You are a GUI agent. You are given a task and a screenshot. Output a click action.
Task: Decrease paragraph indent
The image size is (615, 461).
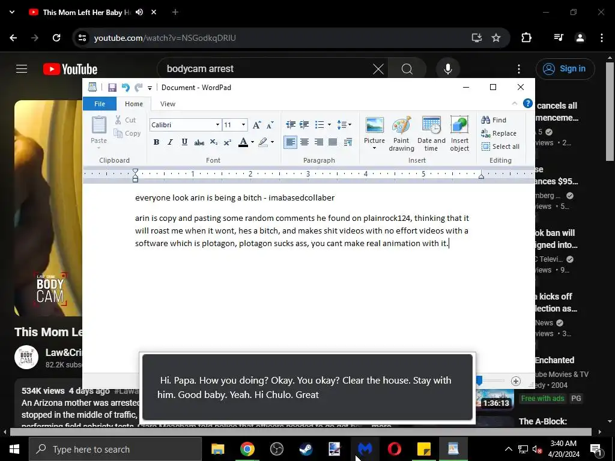291,125
